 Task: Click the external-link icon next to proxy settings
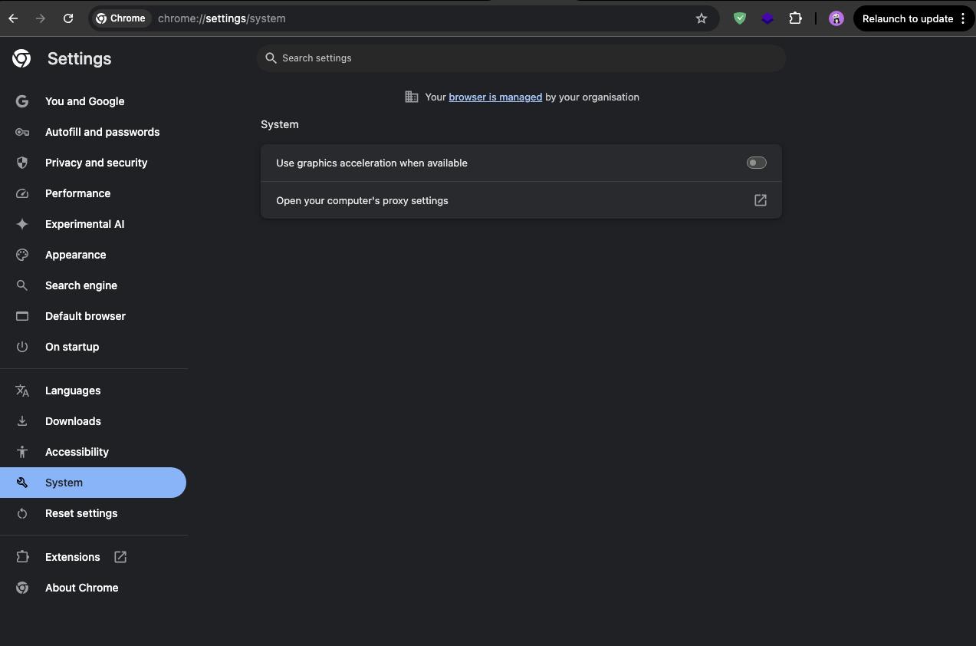tap(759, 200)
